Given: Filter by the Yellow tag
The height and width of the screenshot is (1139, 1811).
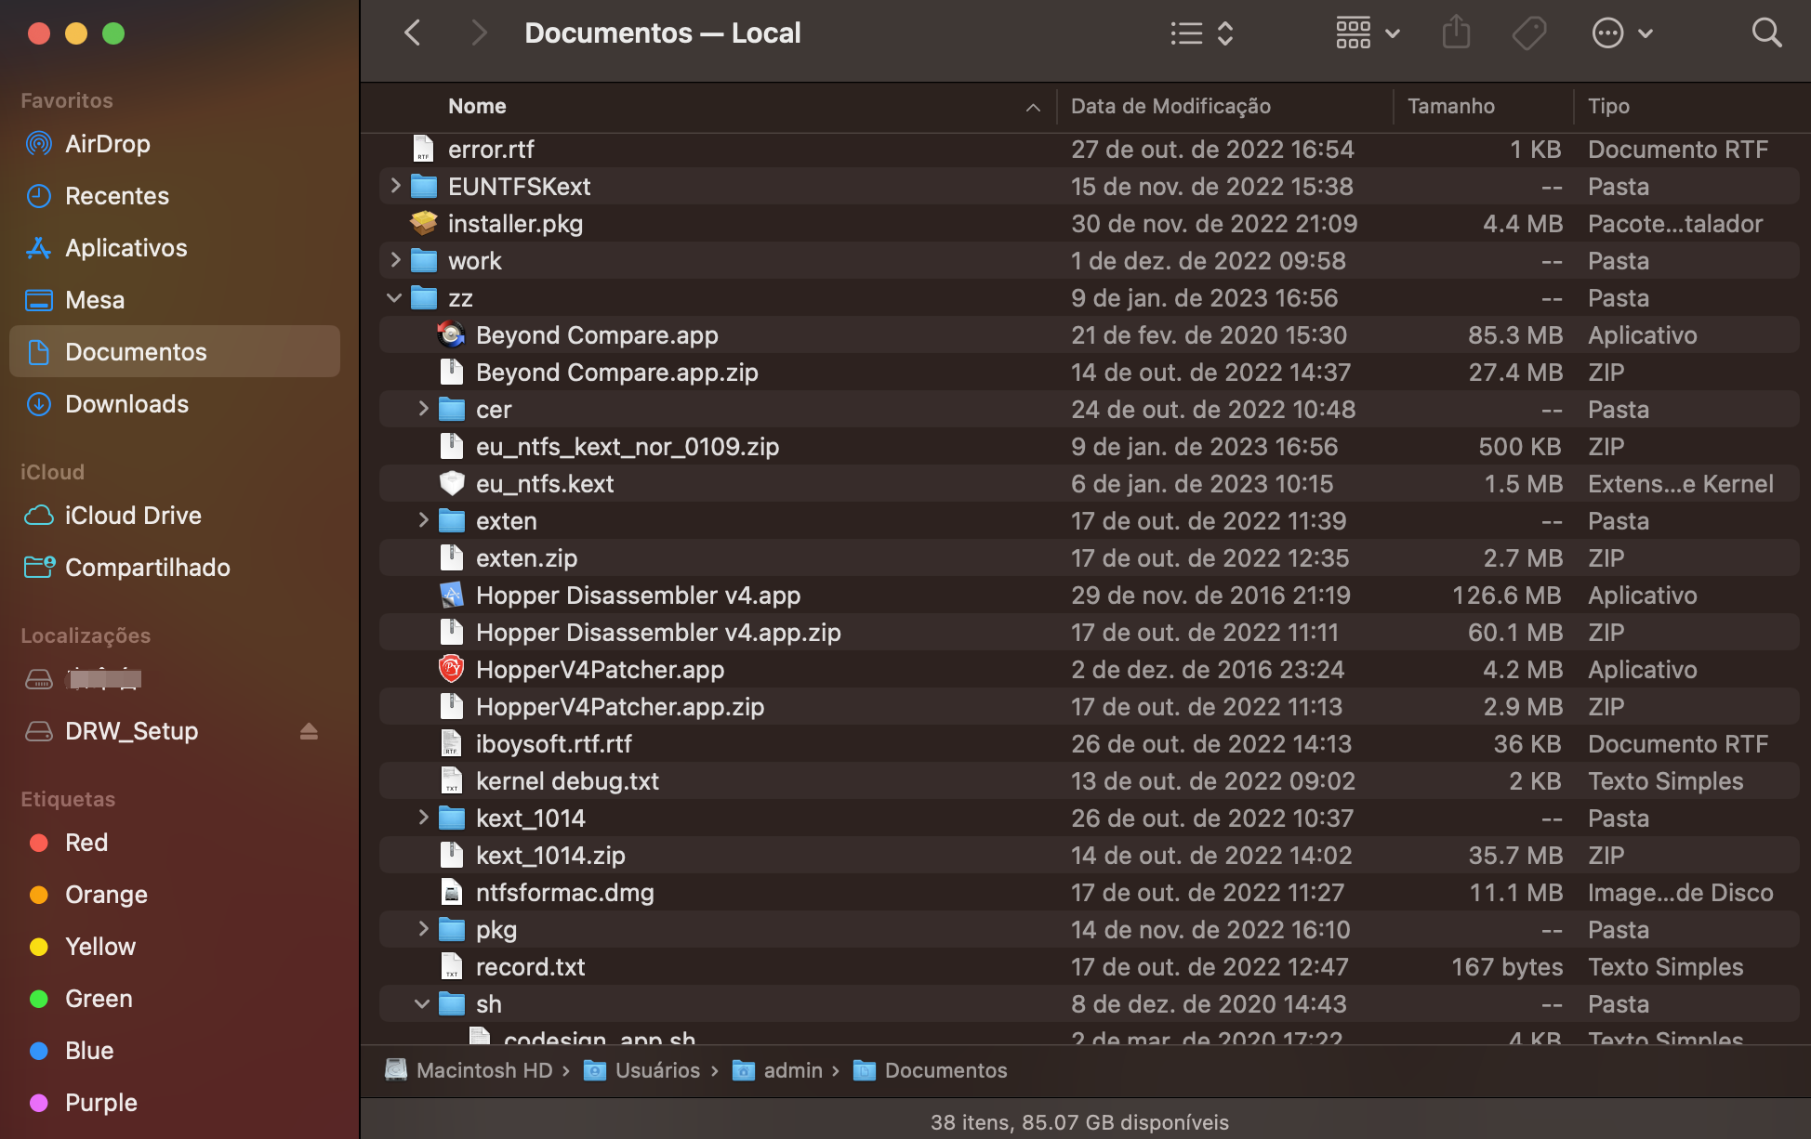Looking at the screenshot, I should (x=175, y=947).
